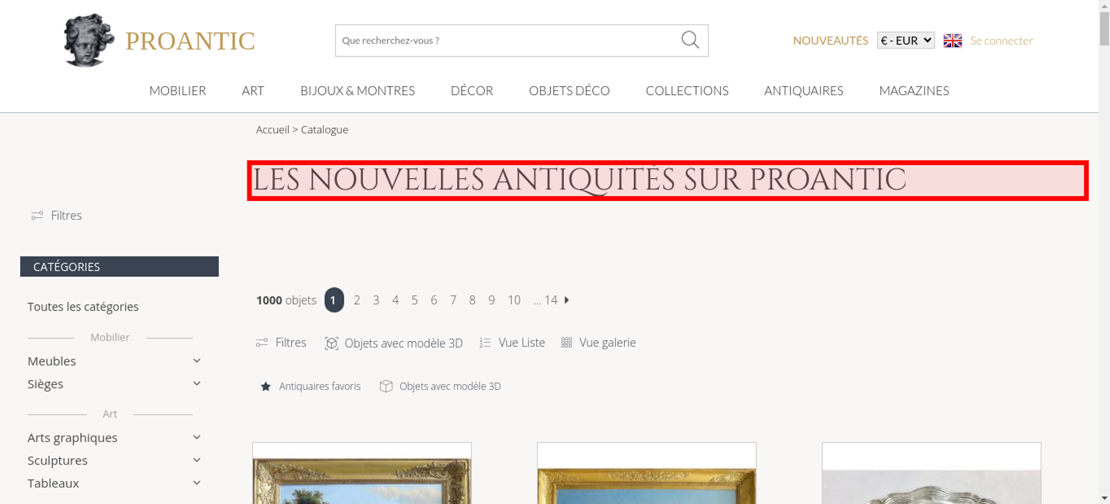Screen dimensions: 1110x504
Task: Switch to Vue Liste
Action: 512,342
